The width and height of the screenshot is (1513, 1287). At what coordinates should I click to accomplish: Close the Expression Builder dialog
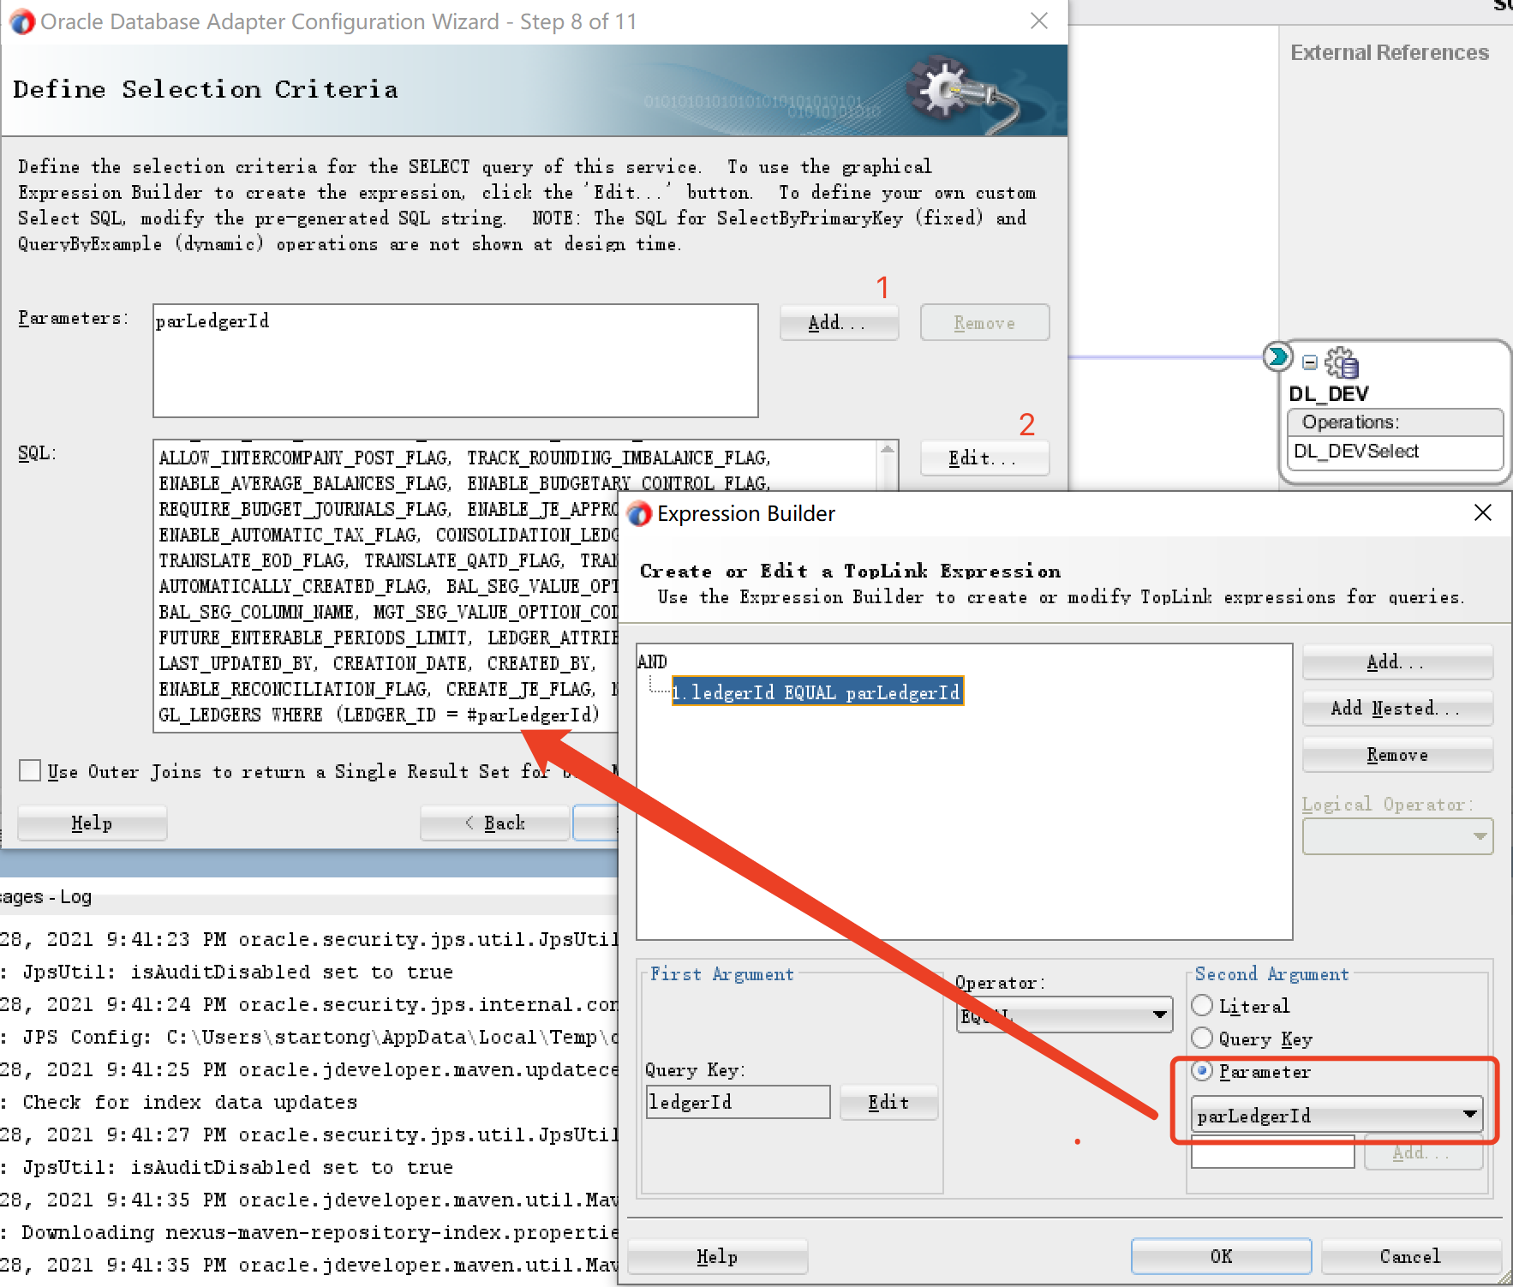[x=1482, y=512]
